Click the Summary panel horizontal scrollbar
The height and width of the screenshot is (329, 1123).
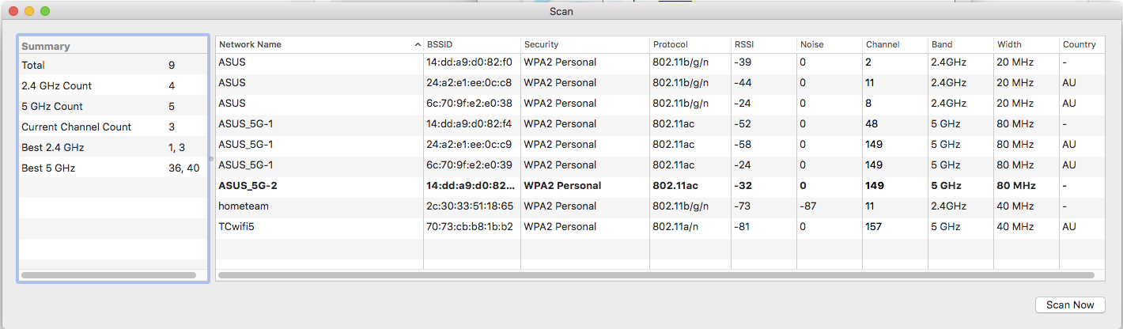109,275
